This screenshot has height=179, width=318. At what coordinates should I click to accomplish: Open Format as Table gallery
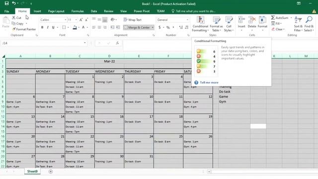pos(216,24)
